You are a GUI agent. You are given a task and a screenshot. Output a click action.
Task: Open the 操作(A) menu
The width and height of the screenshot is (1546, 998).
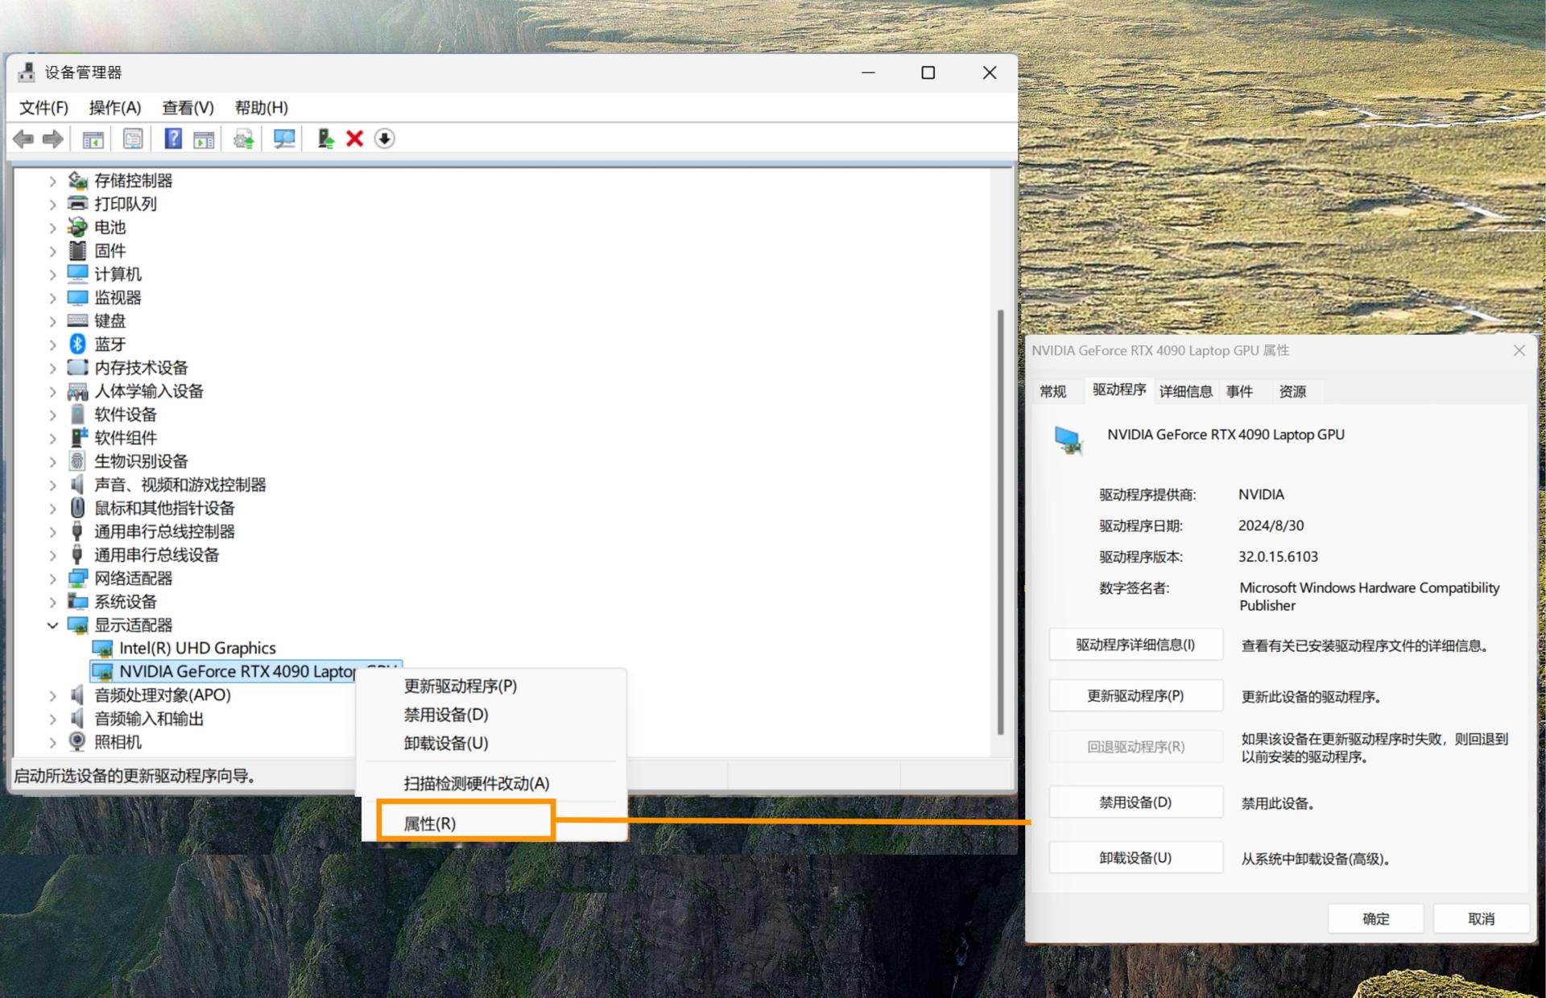click(114, 108)
